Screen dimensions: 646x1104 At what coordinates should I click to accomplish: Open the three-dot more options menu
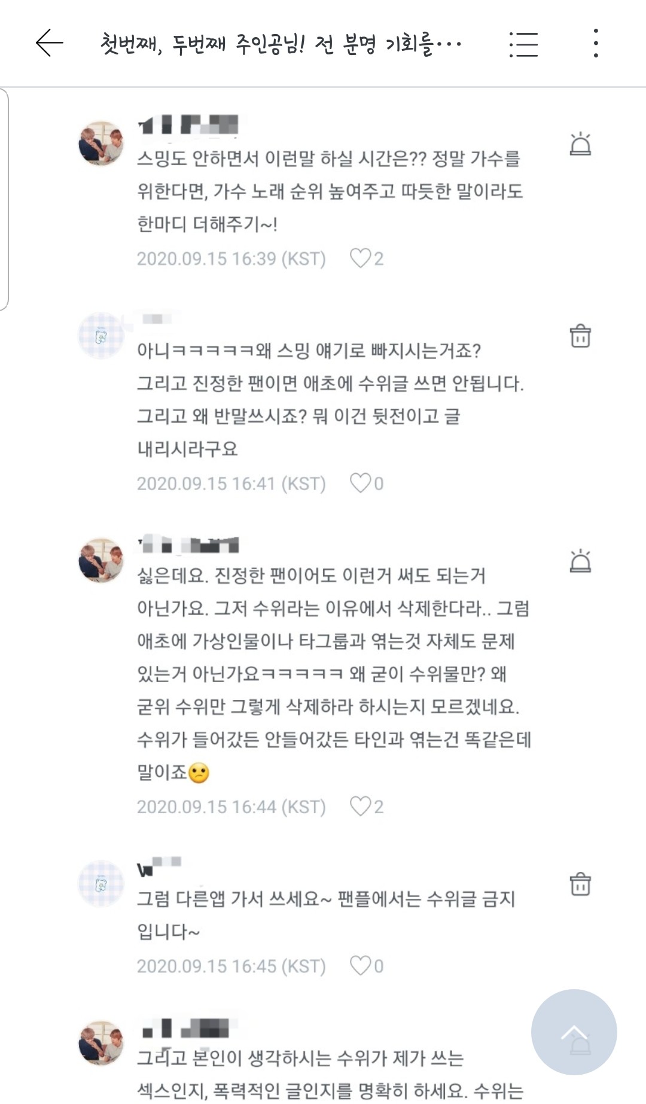596,44
